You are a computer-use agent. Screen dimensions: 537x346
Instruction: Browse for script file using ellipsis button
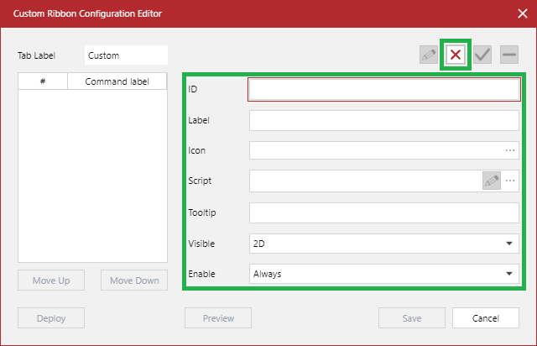click(x=509, y=181)
